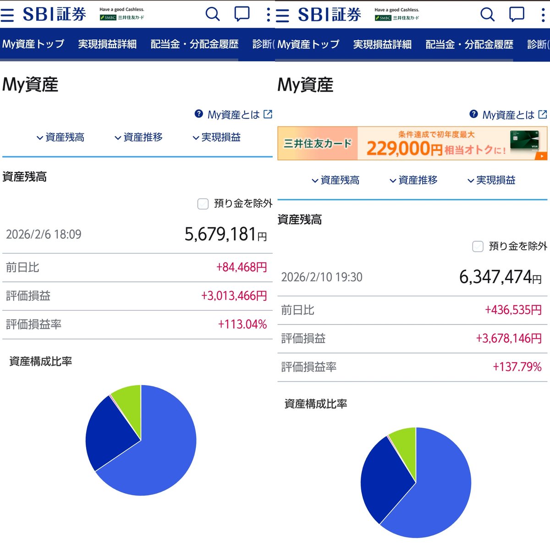Open cut-off 診断 tab in left screenshot
This screenshot has width=550, height=550.
[264, 44]
